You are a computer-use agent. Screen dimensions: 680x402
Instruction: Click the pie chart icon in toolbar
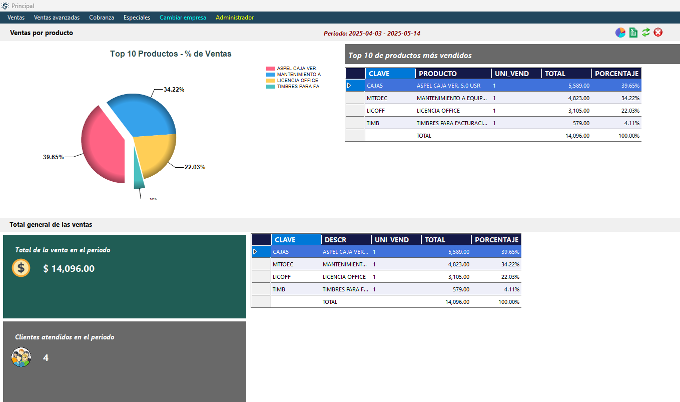tap(620, 33)
